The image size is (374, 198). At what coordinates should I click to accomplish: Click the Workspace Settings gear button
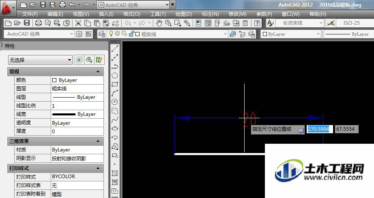[79, 34]
